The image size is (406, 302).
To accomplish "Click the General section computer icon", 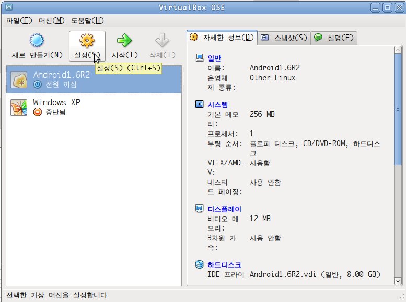I will [200, 58].
